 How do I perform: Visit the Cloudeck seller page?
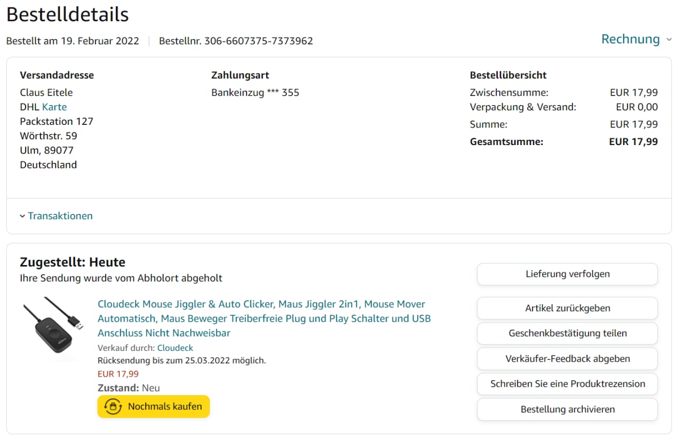(175, 348)
